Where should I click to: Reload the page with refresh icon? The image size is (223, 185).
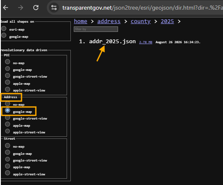click(x=36, y=8)
